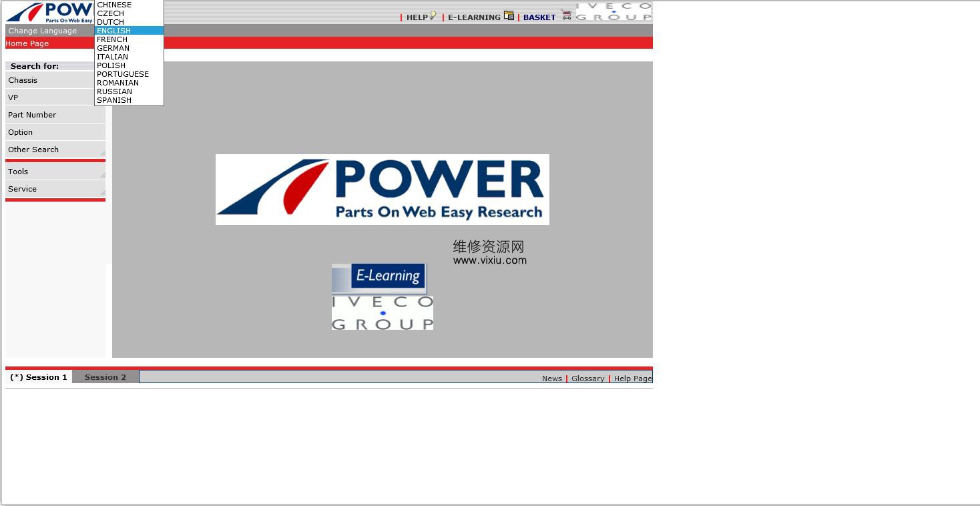The image size is (980, 506).
Task: Open the Part Number search
Action: tap(55, 115)
